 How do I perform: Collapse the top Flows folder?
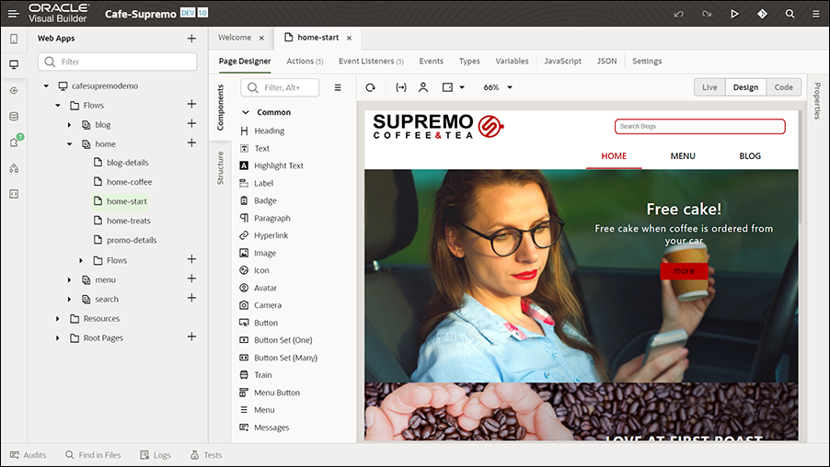[58, 105]
